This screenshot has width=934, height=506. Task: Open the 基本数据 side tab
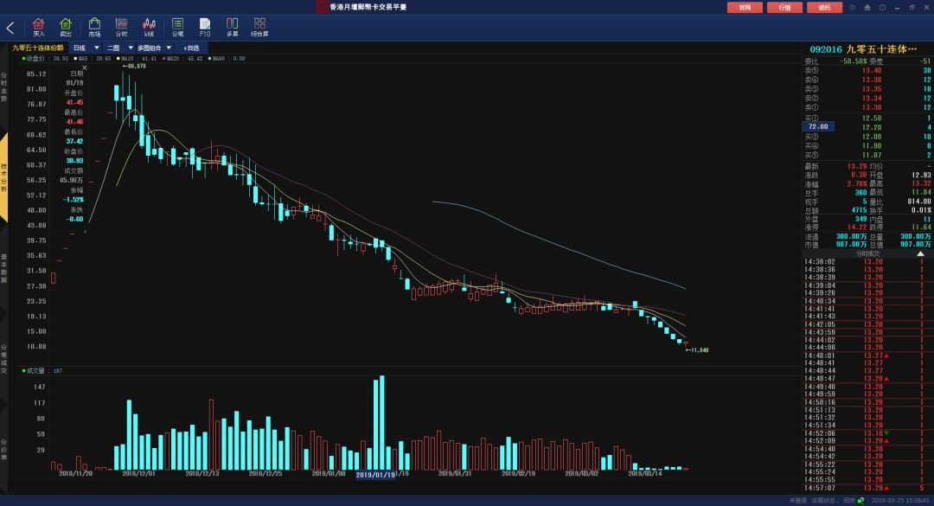tap(3, 268)
